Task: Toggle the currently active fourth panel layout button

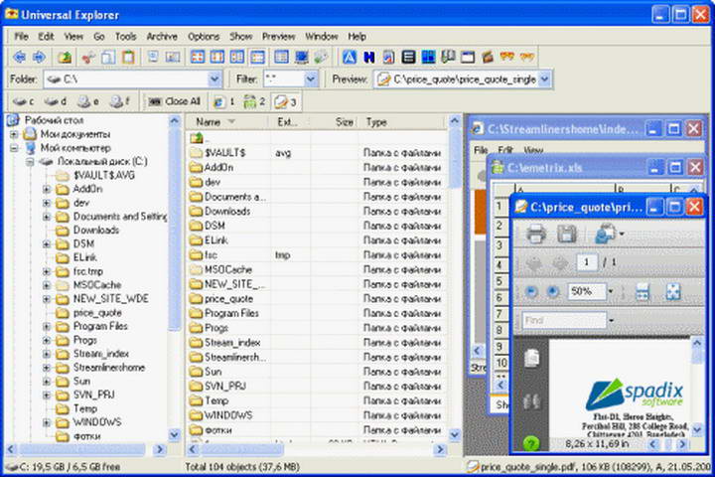Action: click(x=257, y=57)
